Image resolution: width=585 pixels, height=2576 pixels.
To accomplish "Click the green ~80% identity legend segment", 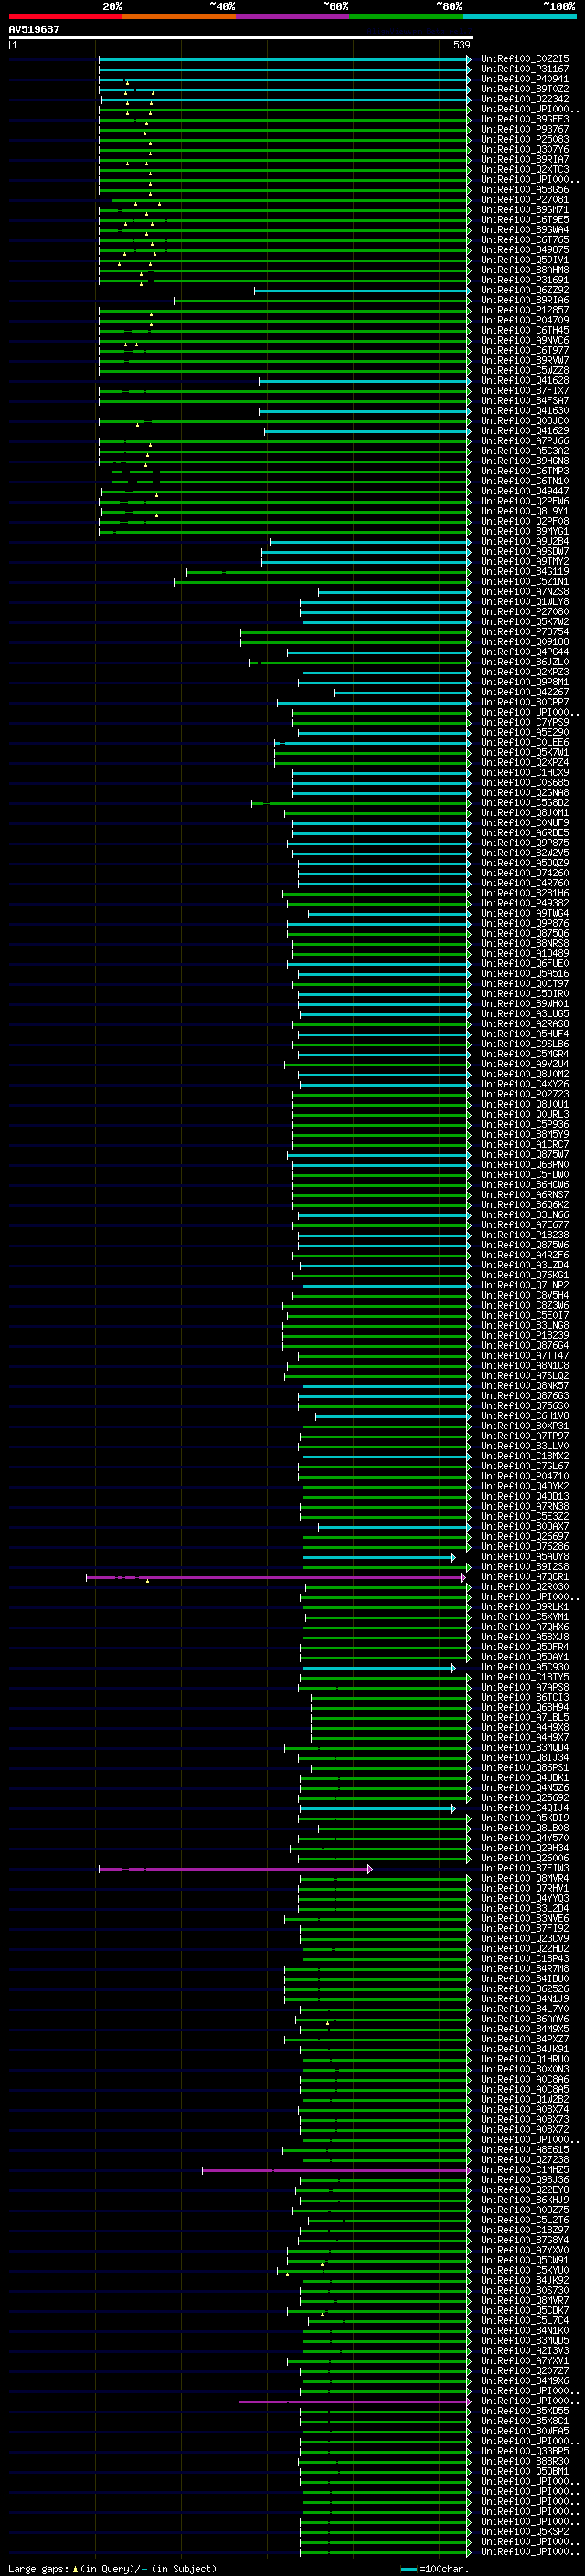I will point(406,16).
